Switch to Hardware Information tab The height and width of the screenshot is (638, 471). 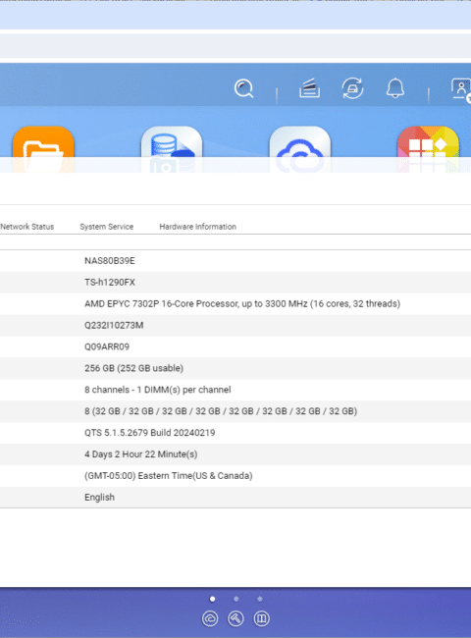pos(197,227)
